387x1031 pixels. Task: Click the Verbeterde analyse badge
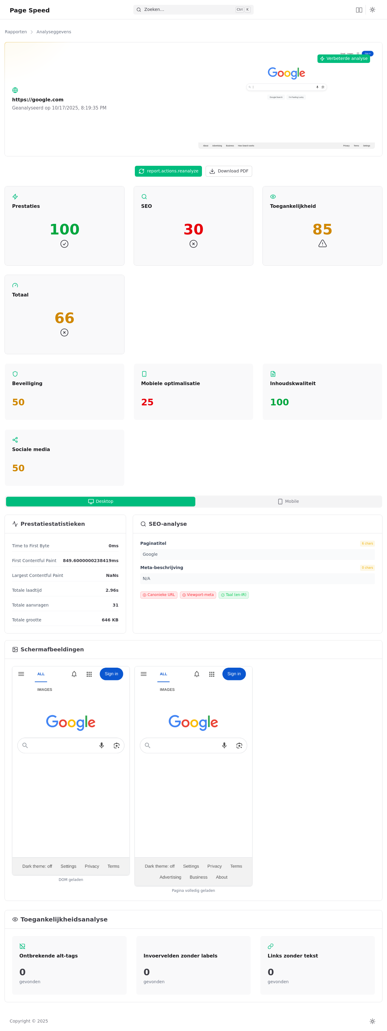point(343,59)
